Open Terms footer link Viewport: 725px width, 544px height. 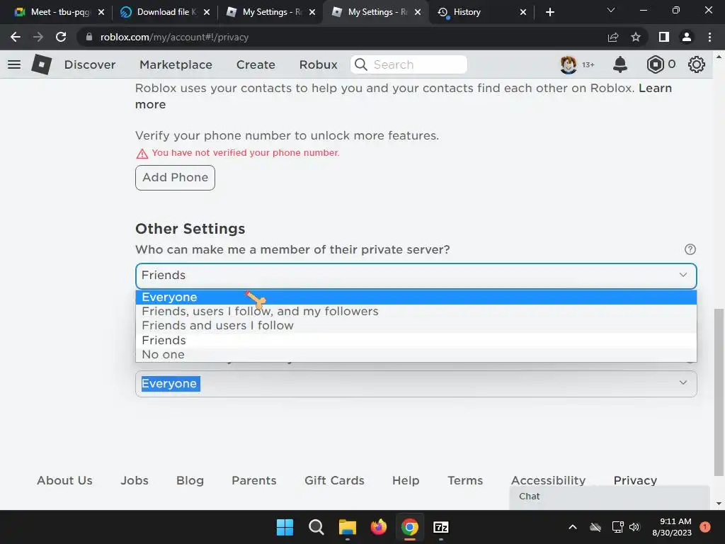pos(465,481)
